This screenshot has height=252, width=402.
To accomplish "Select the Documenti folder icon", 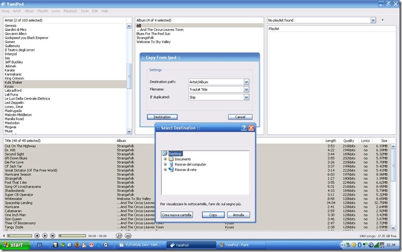I will point(172,159).
